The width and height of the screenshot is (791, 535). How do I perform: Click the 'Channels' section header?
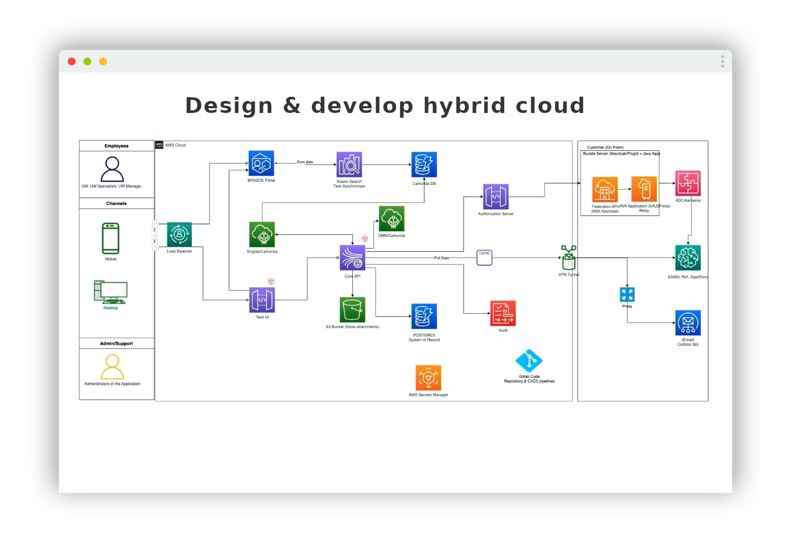tap(116, 203)
